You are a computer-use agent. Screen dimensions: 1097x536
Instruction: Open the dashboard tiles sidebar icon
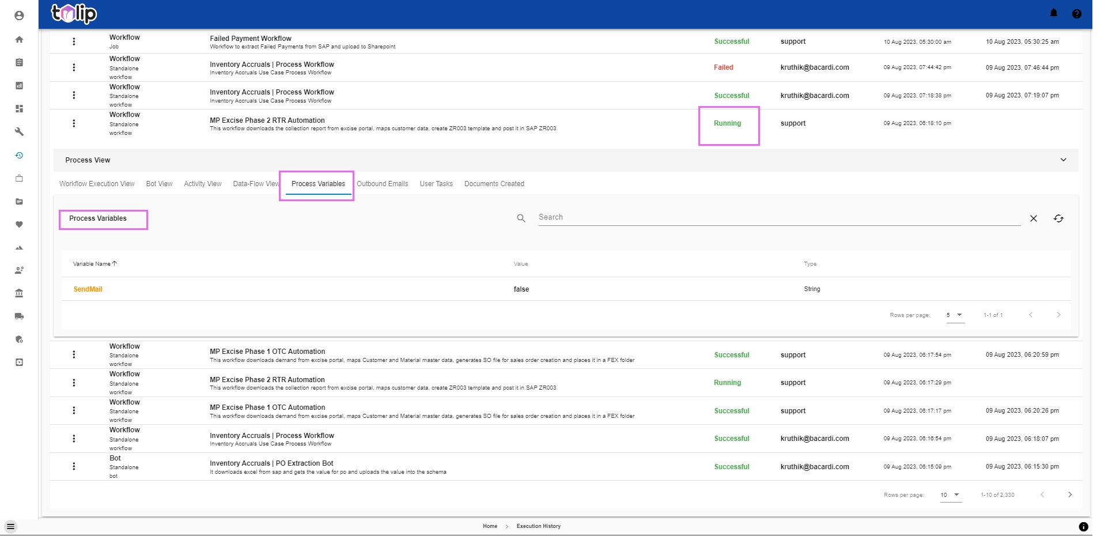19,108
